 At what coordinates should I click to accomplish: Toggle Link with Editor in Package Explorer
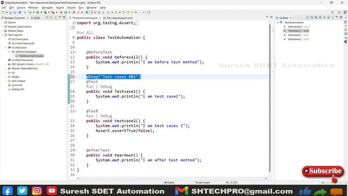tap(52, 17)
